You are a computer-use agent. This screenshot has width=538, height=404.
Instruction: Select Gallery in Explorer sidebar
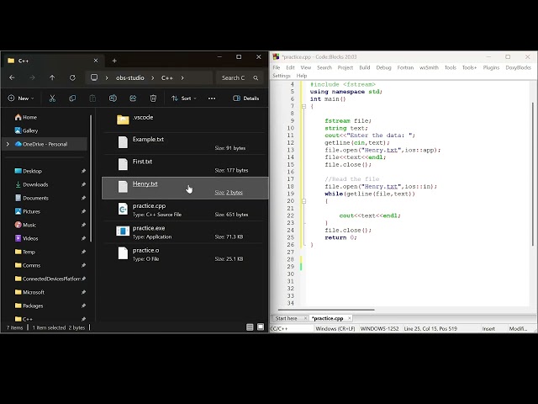pyautogui.click(x=26, y=130)
